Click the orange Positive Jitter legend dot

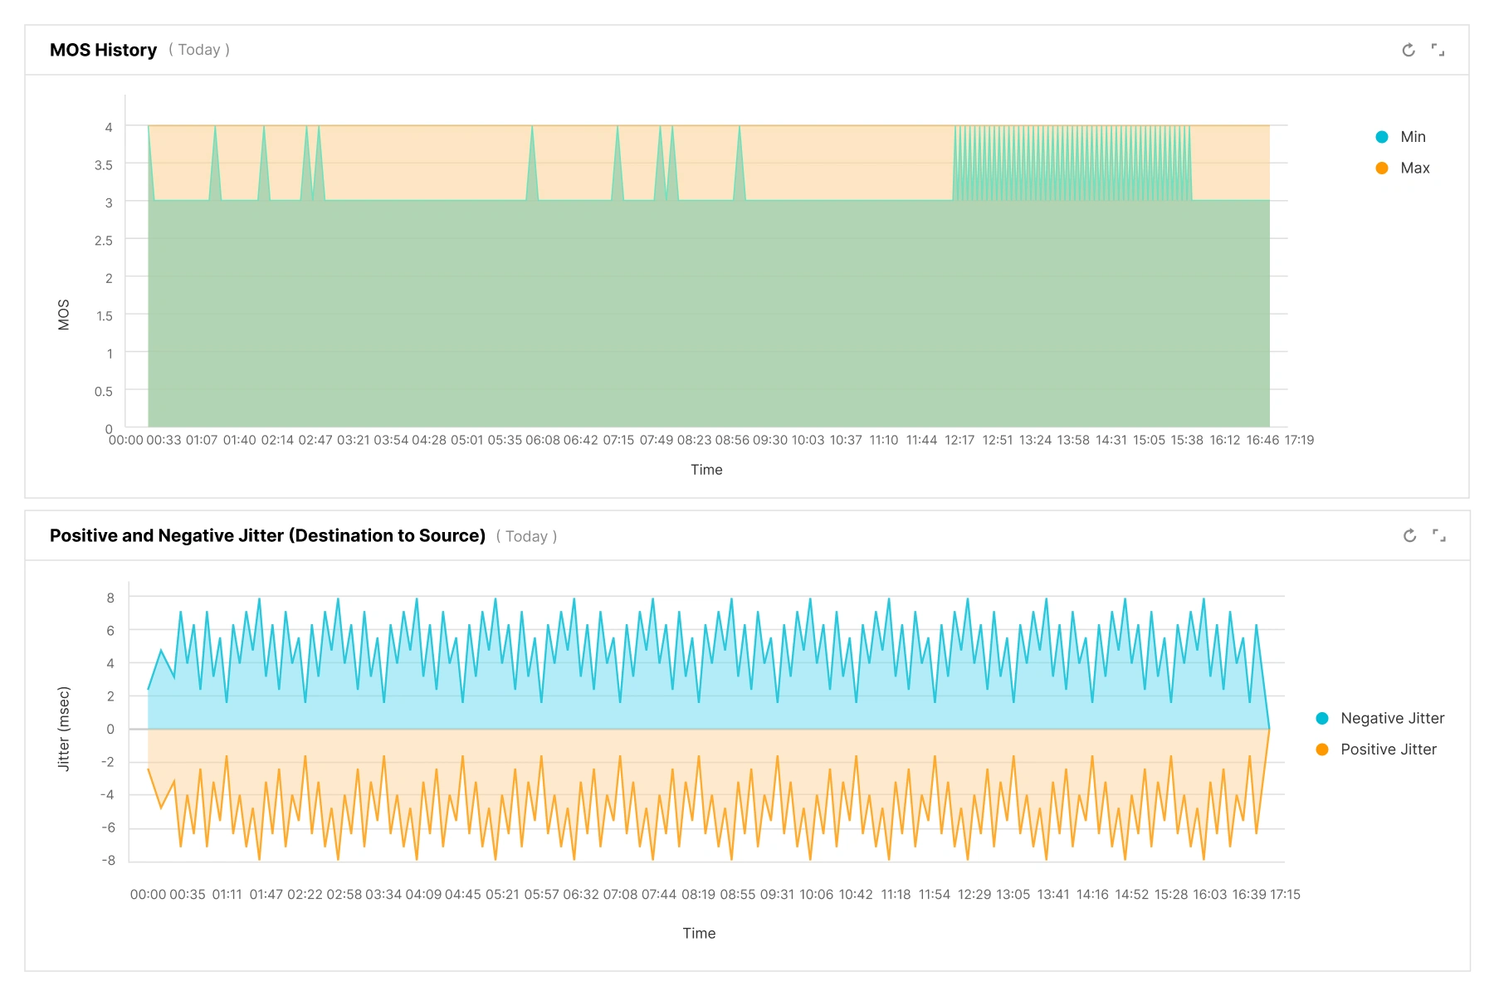pyautogui.click(x=1322, y=749)
